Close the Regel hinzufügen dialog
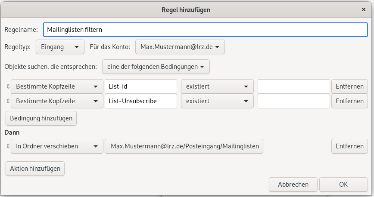 pos(364,9)
